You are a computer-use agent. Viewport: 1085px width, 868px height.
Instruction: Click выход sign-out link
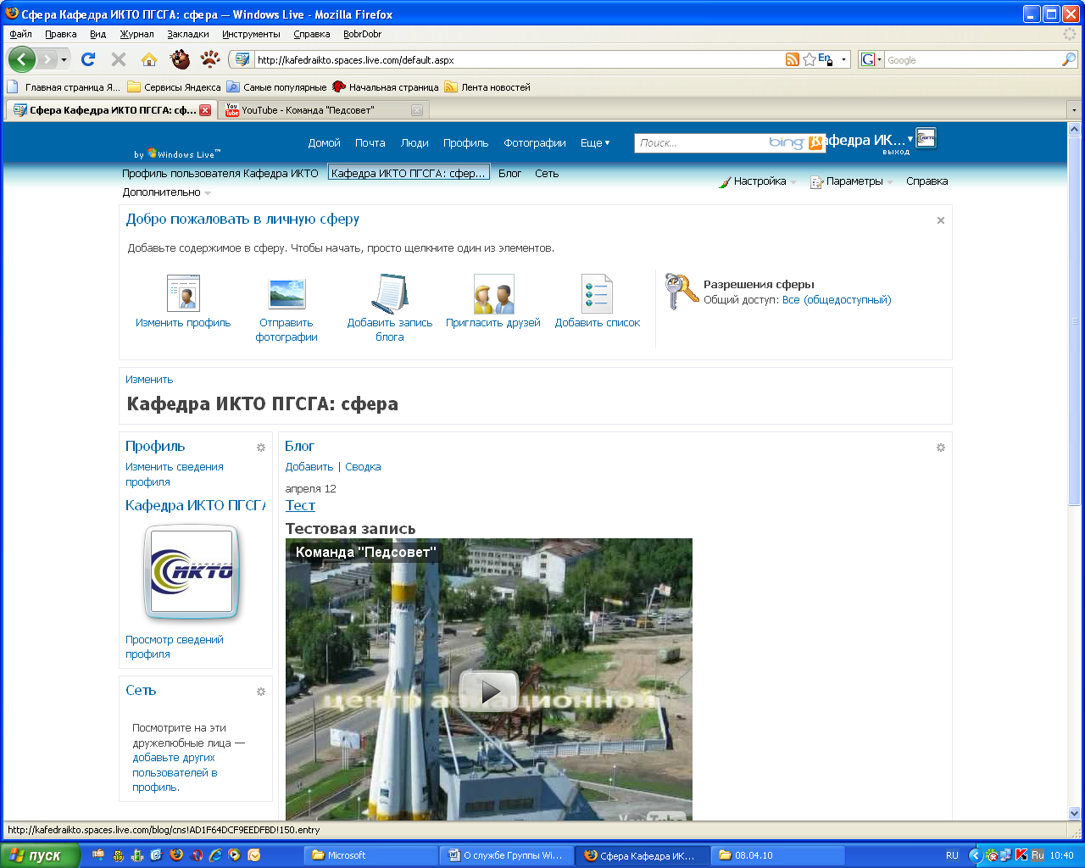(x=896, y=153)
